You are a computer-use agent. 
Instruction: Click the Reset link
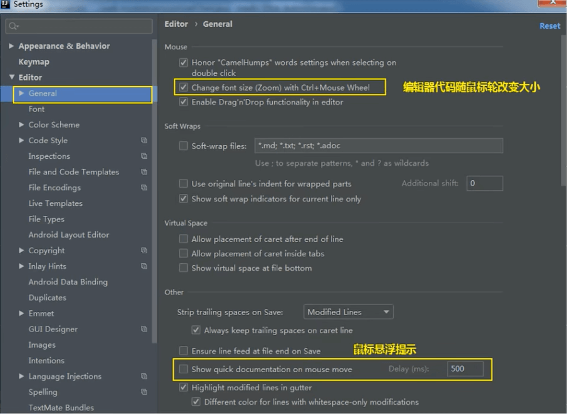549,26
